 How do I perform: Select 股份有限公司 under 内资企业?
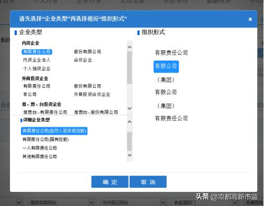click(x=87, y=52)
